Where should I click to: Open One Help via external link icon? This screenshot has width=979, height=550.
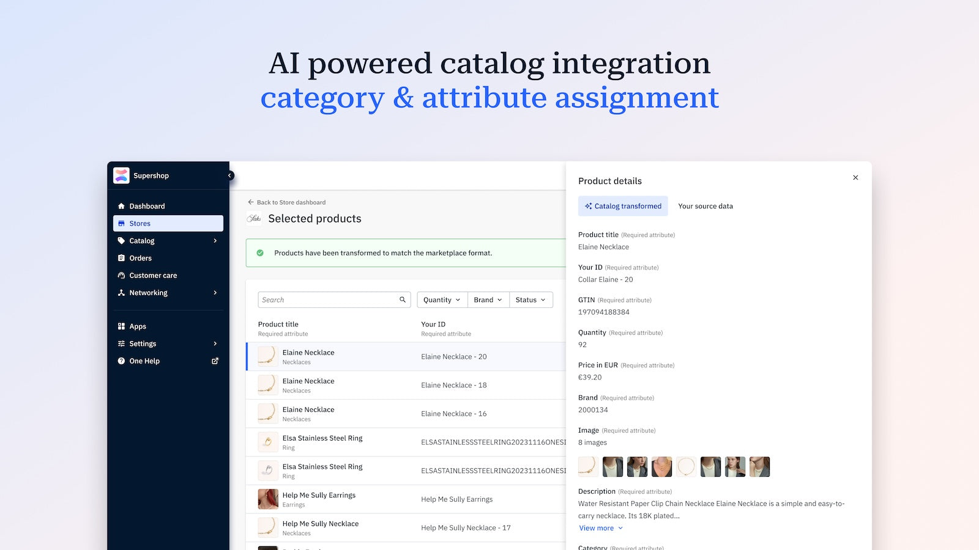pos(214,361)
